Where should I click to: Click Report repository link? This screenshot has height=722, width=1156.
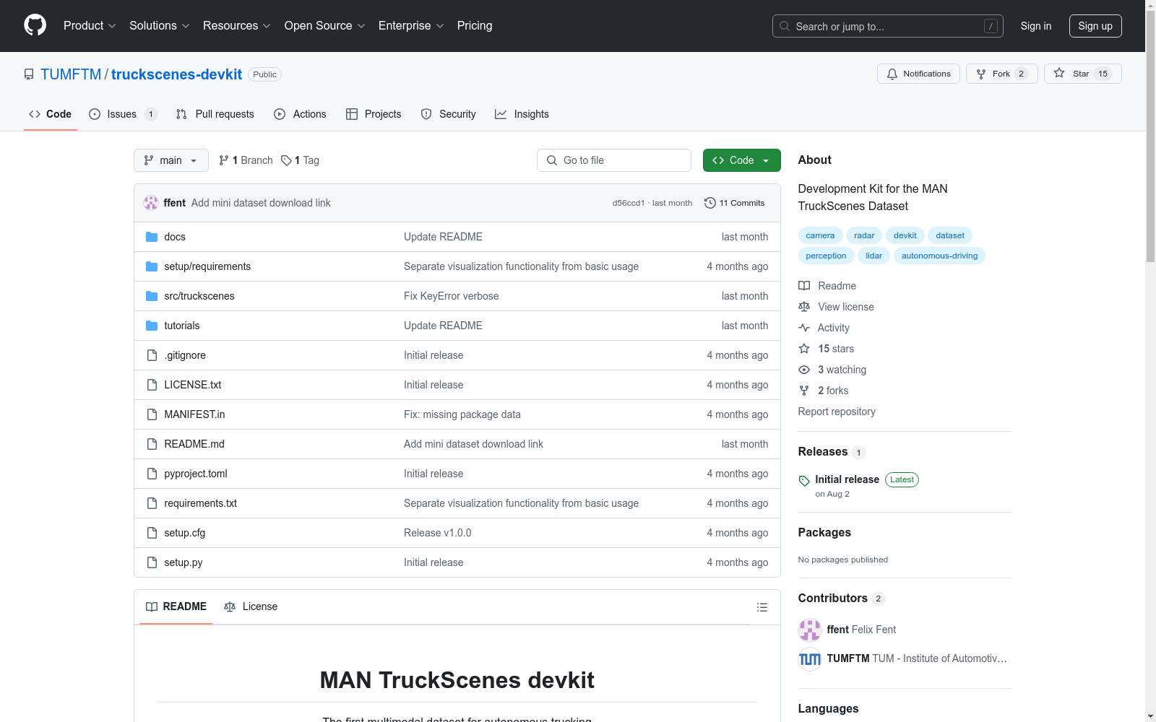click(837, 412)
